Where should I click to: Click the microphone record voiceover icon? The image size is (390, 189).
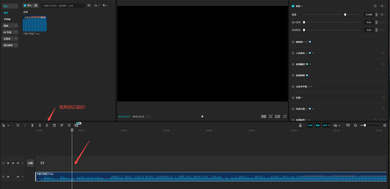(300, 125)
